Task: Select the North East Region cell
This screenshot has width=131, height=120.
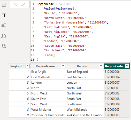Action: tap(85, 88)
